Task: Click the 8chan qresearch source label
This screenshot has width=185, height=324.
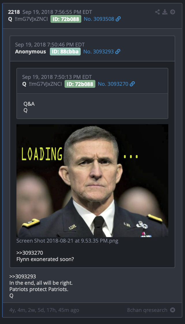Action: click(x=147, y=310)
